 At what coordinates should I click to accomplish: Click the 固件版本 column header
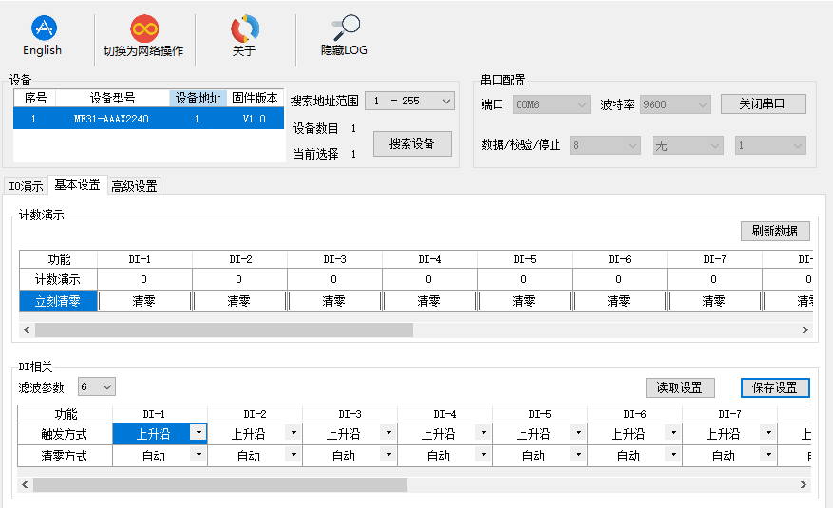[x=255, y=98]
